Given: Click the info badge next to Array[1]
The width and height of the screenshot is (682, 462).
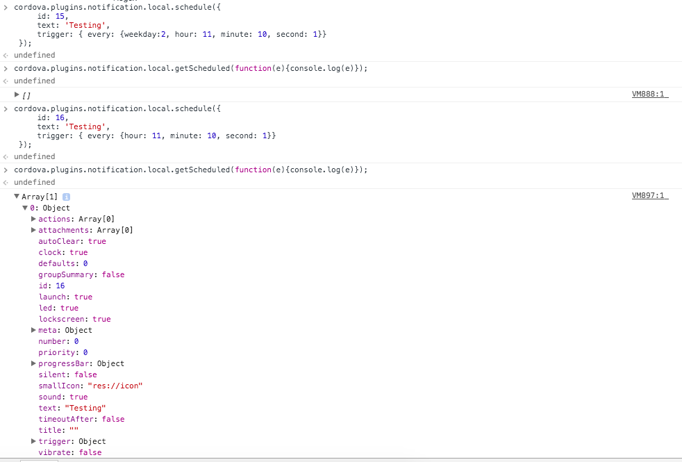Looking at the screenshot, I should click(66, 197).
